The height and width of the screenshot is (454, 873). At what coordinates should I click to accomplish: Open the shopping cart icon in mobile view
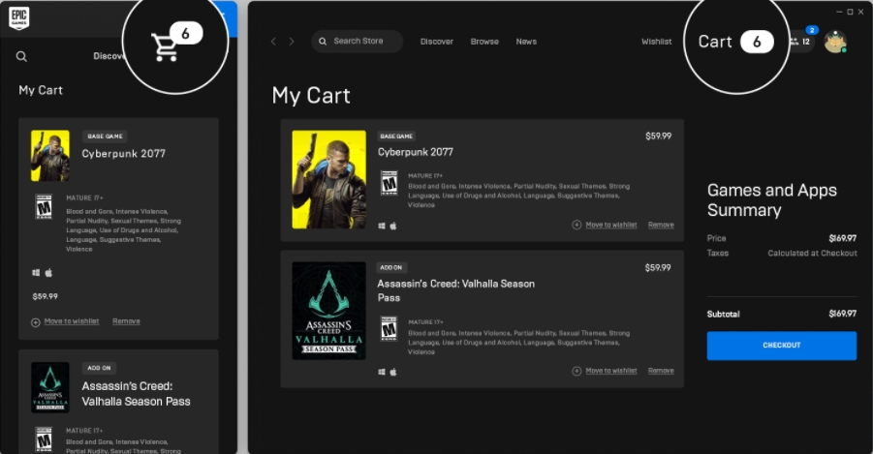click(166, 47)
